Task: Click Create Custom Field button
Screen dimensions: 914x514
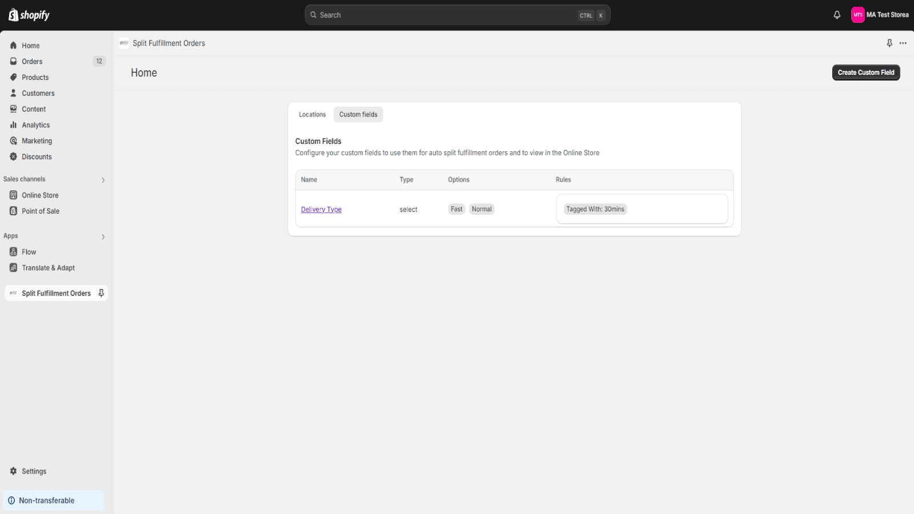Action: click(865, 73)
